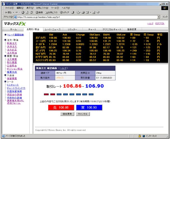Screen dimensions: 170x224
Task: Click the IE Back (戻る) toolbar button
Action: (x=8, y=12)
